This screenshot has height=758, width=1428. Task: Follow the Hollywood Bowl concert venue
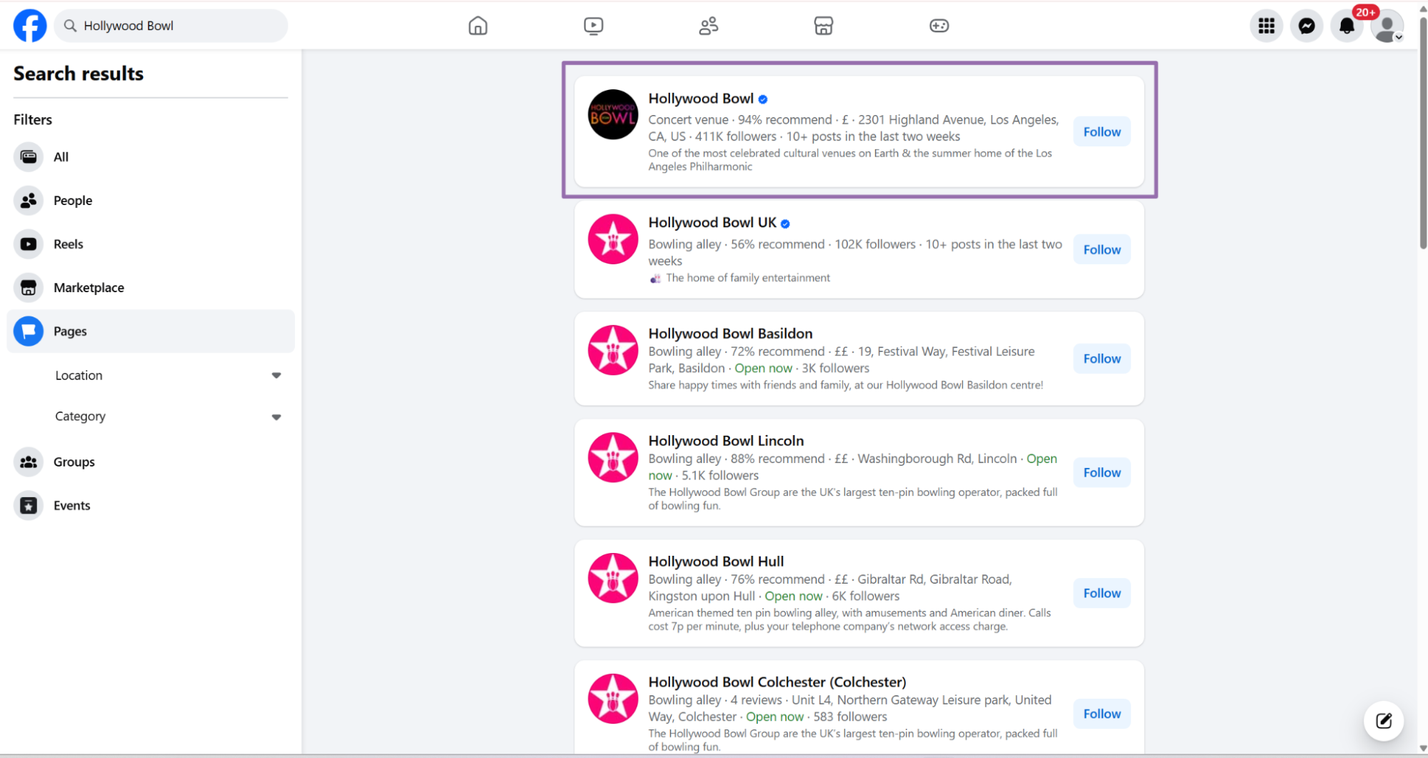1102,131
